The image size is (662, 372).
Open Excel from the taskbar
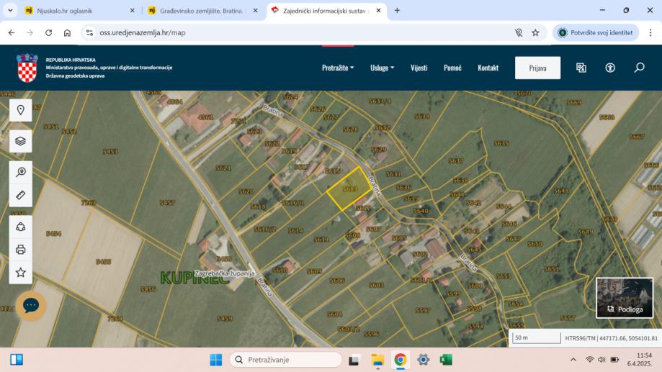[x=446, y=360]
